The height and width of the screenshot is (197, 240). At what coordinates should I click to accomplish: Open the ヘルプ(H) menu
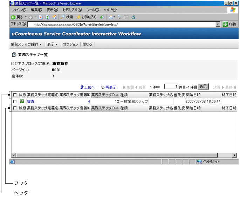(x=110, y=10)
